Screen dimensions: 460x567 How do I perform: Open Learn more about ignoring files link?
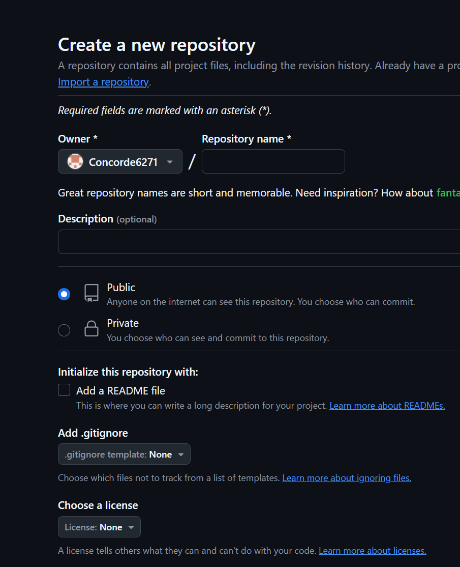point(347,478)
